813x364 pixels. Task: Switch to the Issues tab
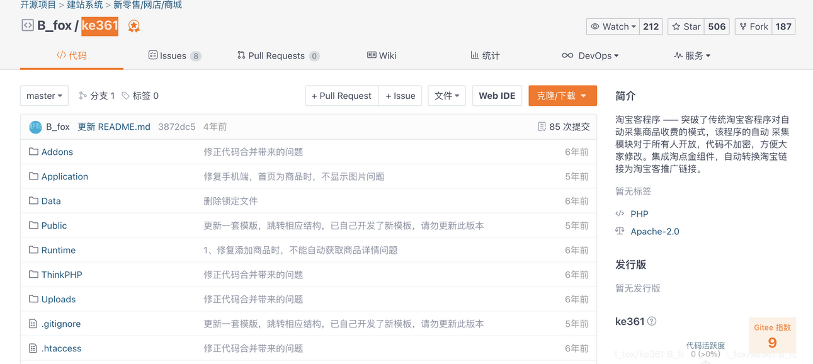(173, 55)
